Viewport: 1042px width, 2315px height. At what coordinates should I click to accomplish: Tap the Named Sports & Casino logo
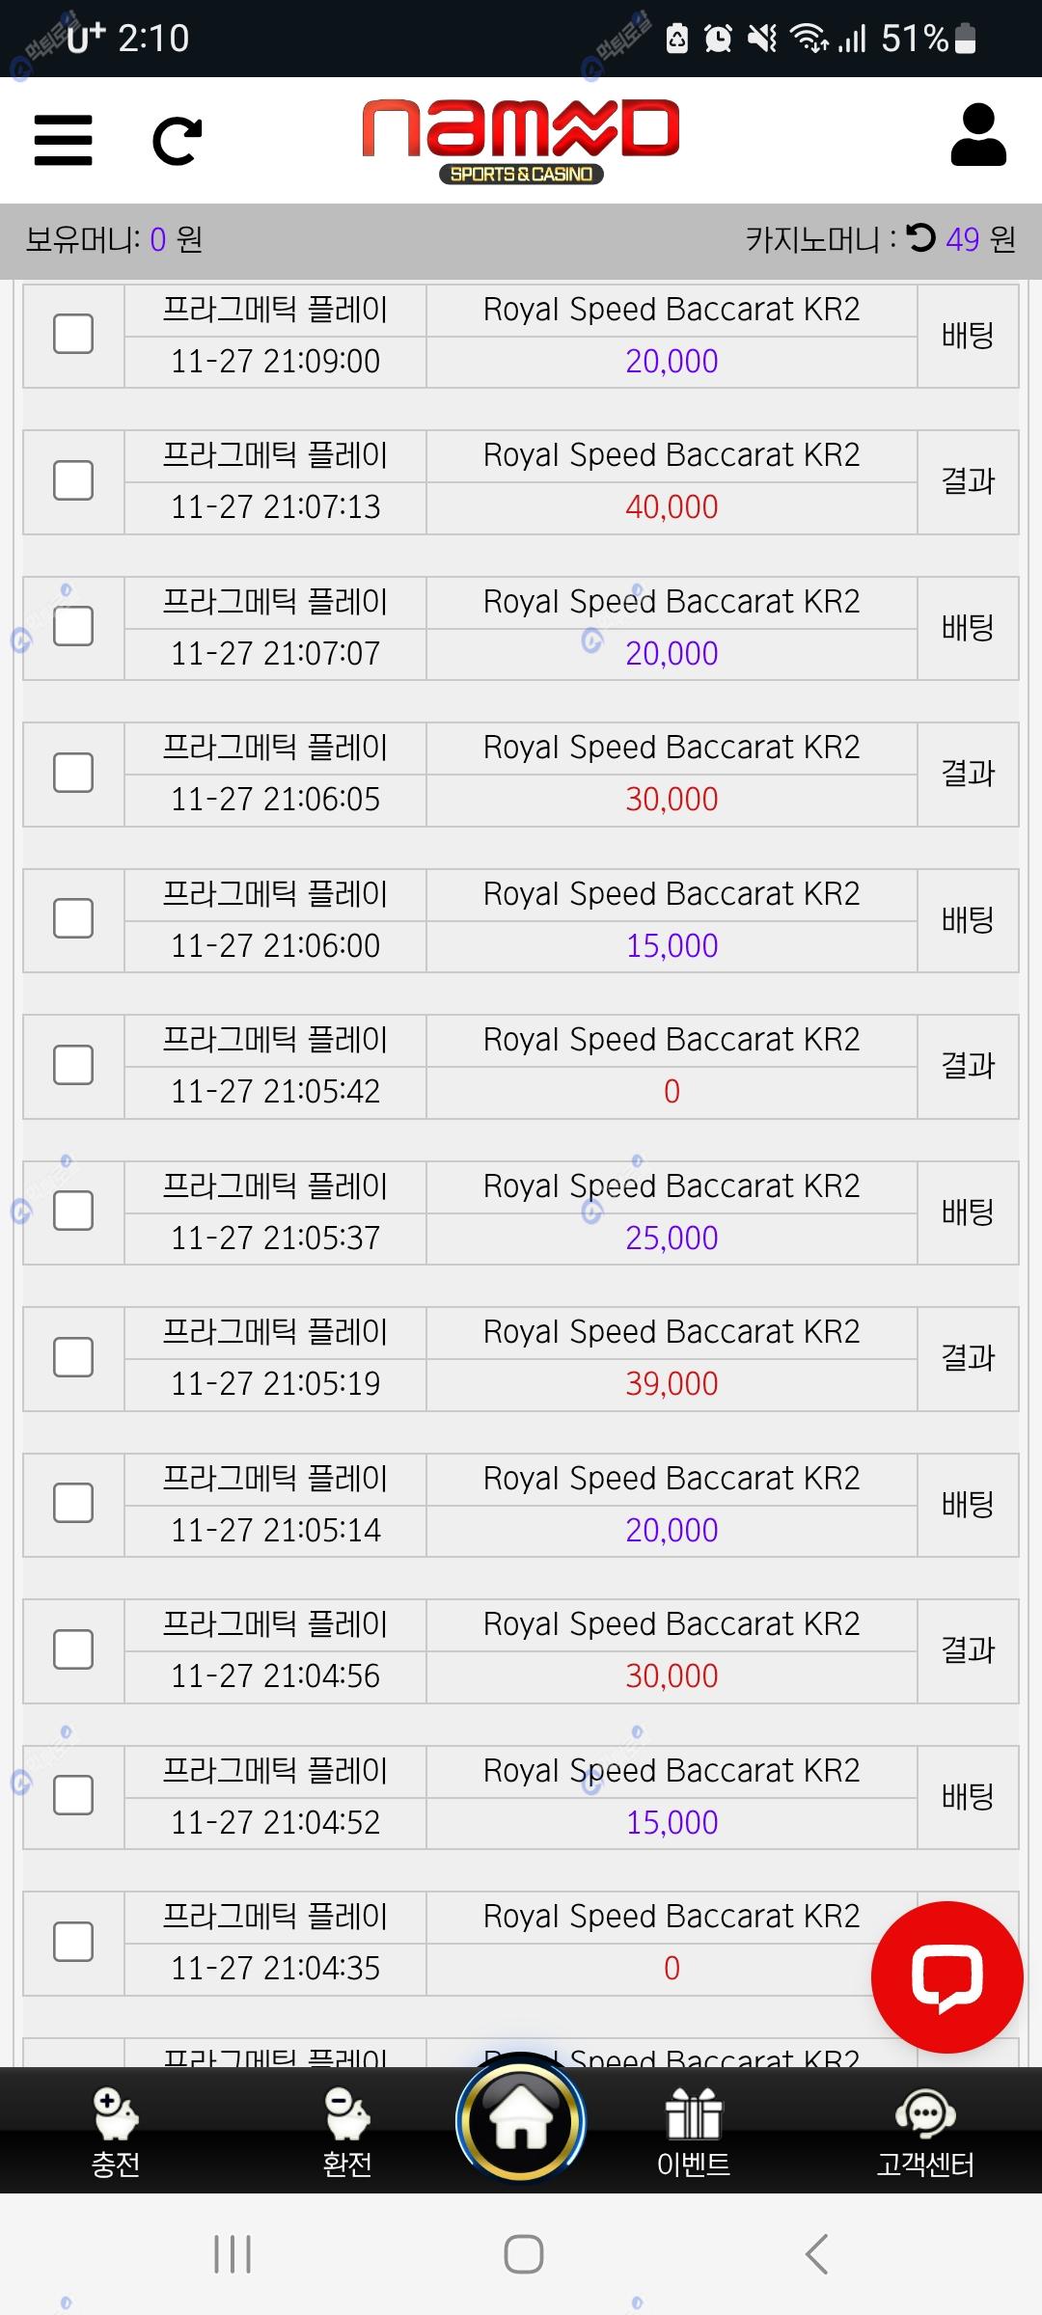point(521,141)
